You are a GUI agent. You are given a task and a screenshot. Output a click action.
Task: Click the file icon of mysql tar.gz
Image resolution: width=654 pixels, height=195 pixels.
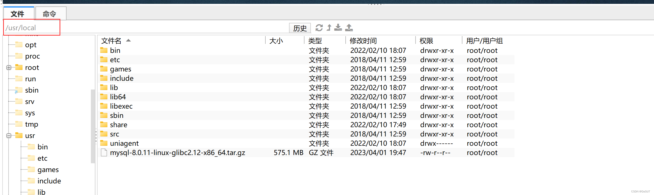(x=104, y=152)
